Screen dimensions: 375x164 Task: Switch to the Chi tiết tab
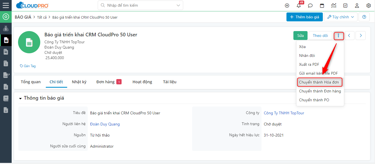56,82
